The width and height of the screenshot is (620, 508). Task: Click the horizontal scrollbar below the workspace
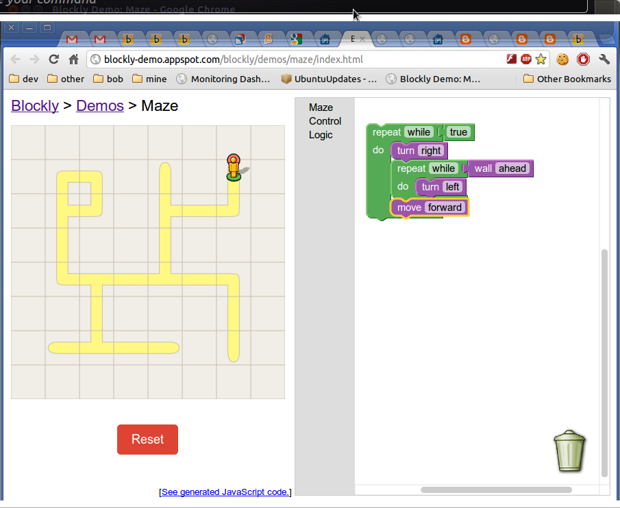(x=495, y=490)
